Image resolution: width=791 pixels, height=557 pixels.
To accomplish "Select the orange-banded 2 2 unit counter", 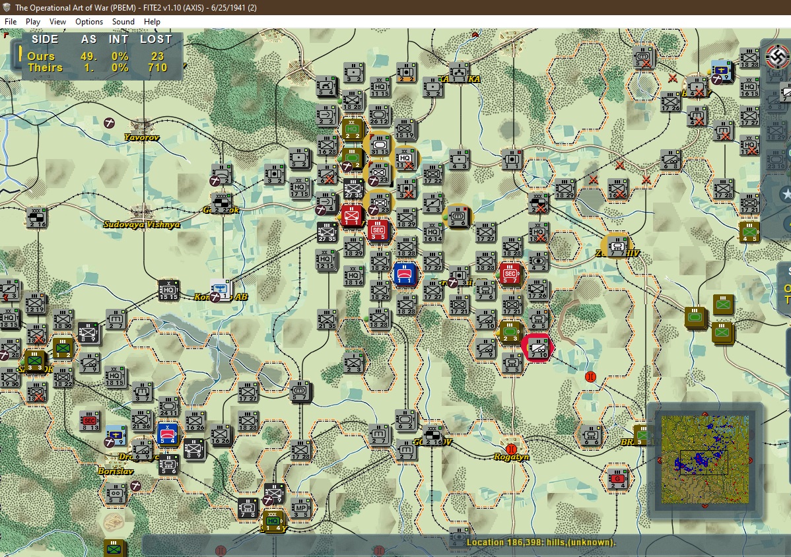I will [406, 73].
